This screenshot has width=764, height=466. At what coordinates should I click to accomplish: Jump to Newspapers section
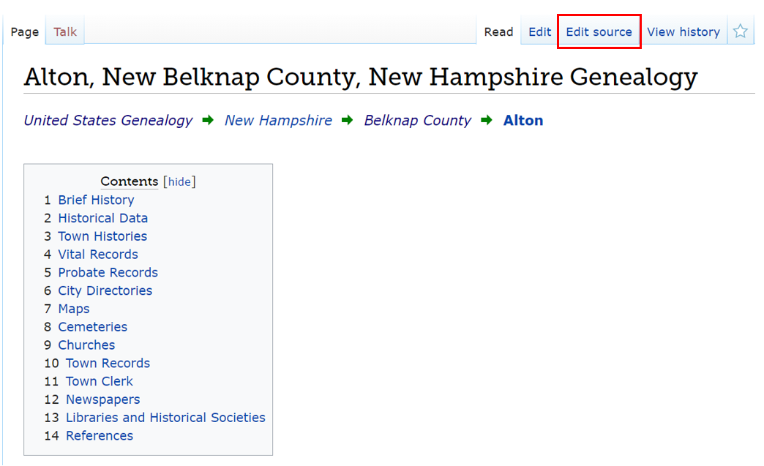[102, 399]
